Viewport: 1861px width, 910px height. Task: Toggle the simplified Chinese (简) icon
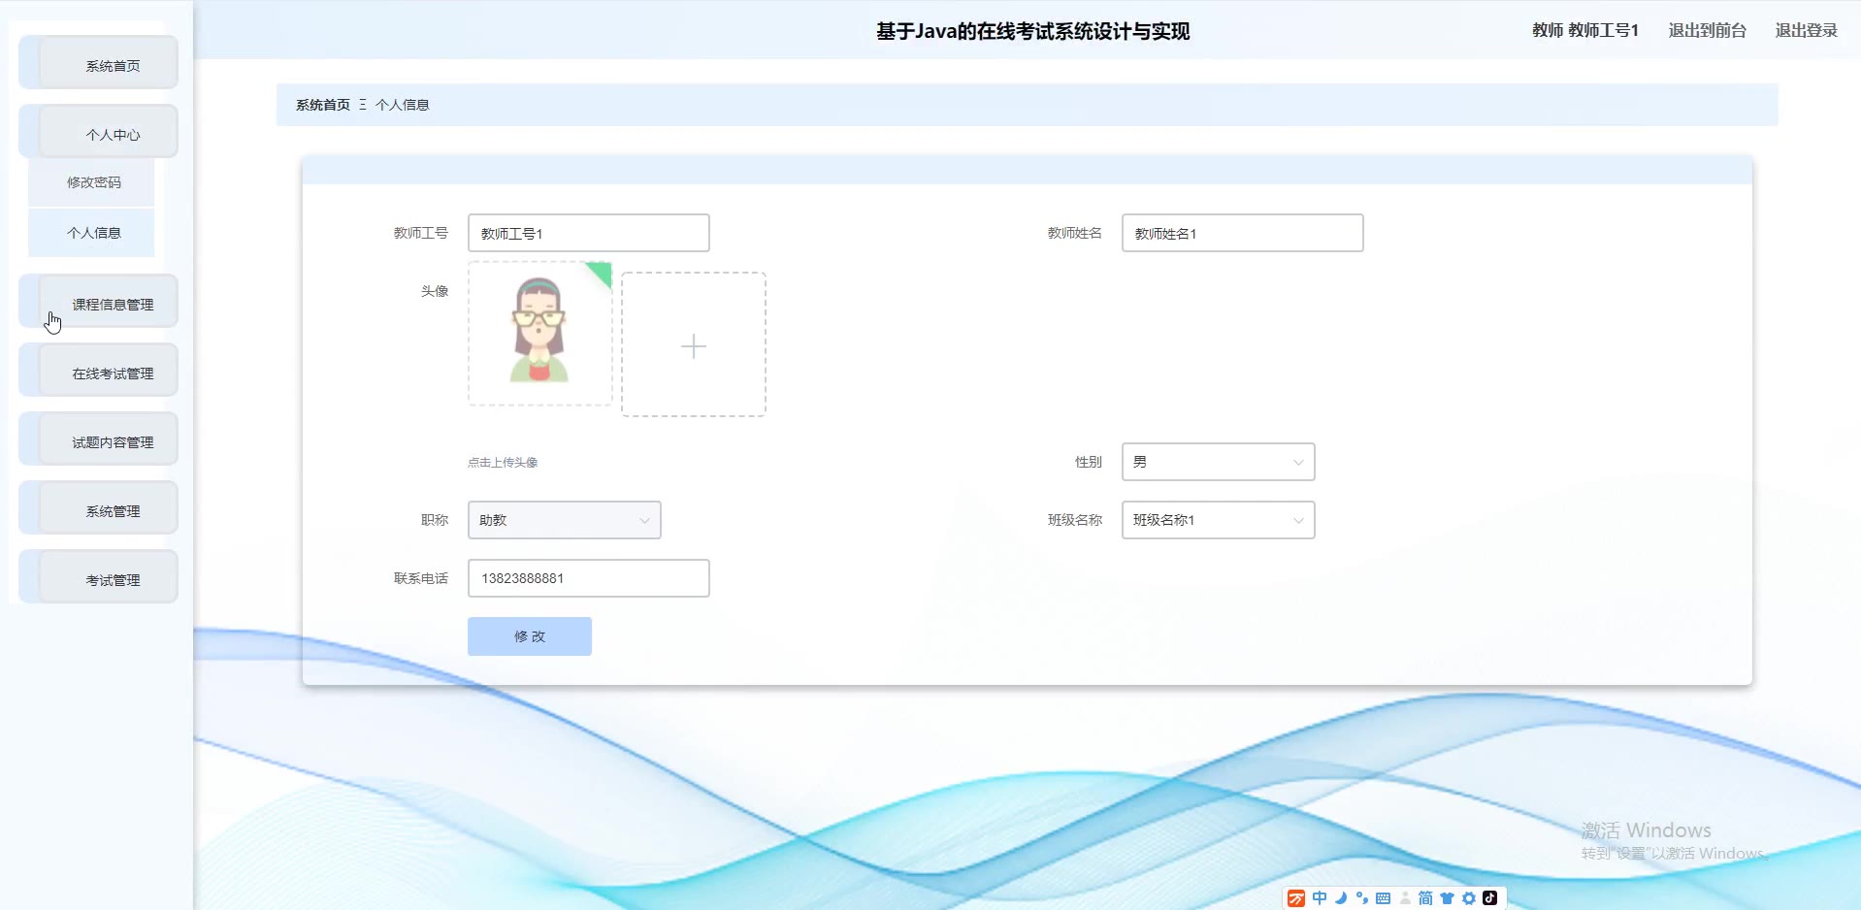[x=1425, y=898]
